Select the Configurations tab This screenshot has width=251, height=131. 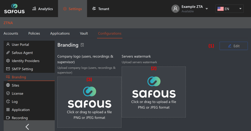click(x=110, y=33)
